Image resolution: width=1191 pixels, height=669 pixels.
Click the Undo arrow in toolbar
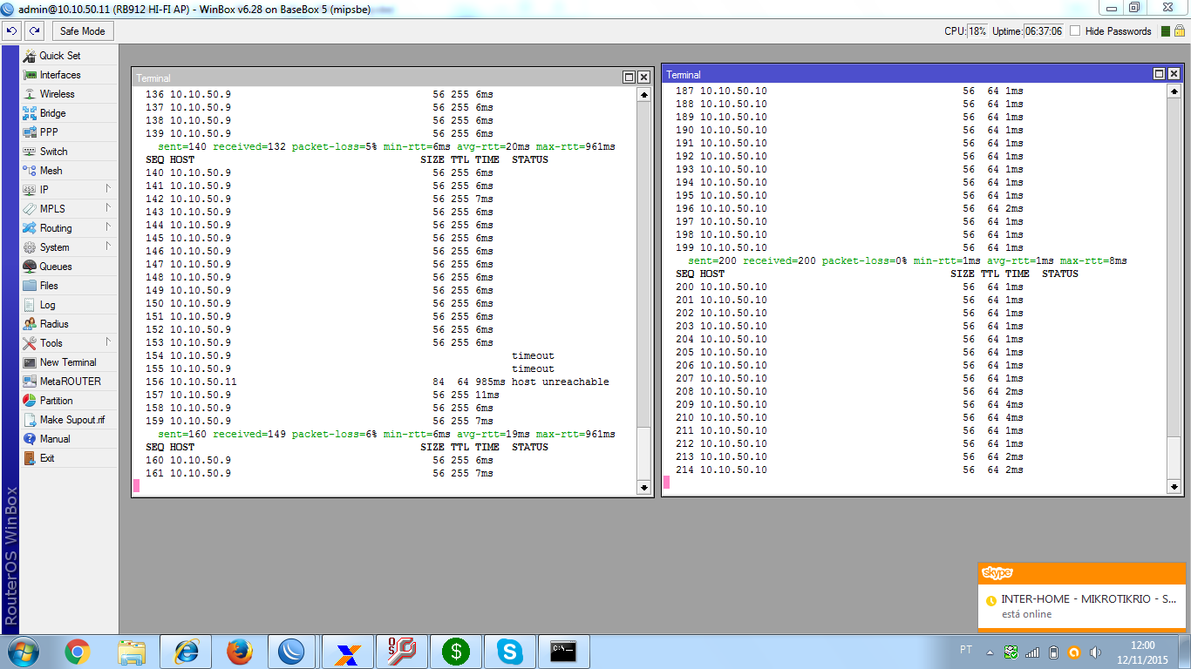pos(11,30)
